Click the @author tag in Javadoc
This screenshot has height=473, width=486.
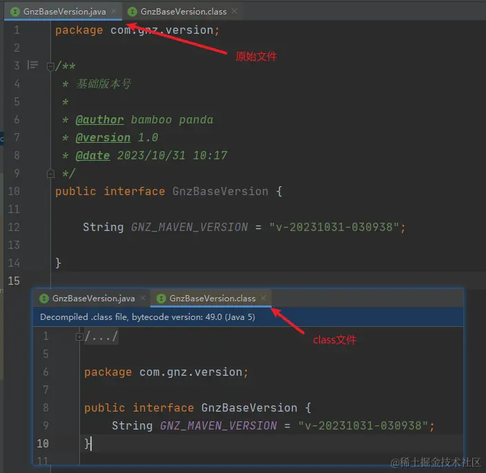(99, 120)
